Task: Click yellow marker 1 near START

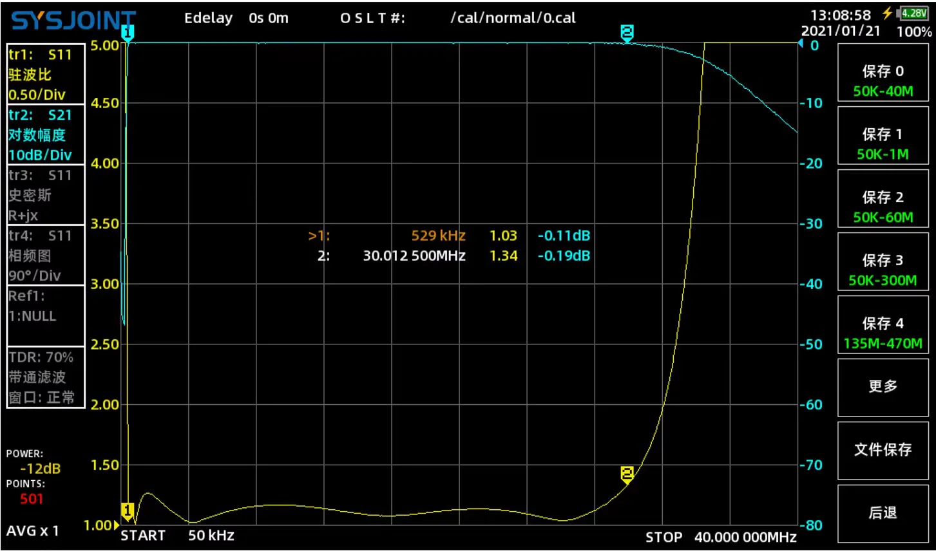Action: tap(128, 512)
